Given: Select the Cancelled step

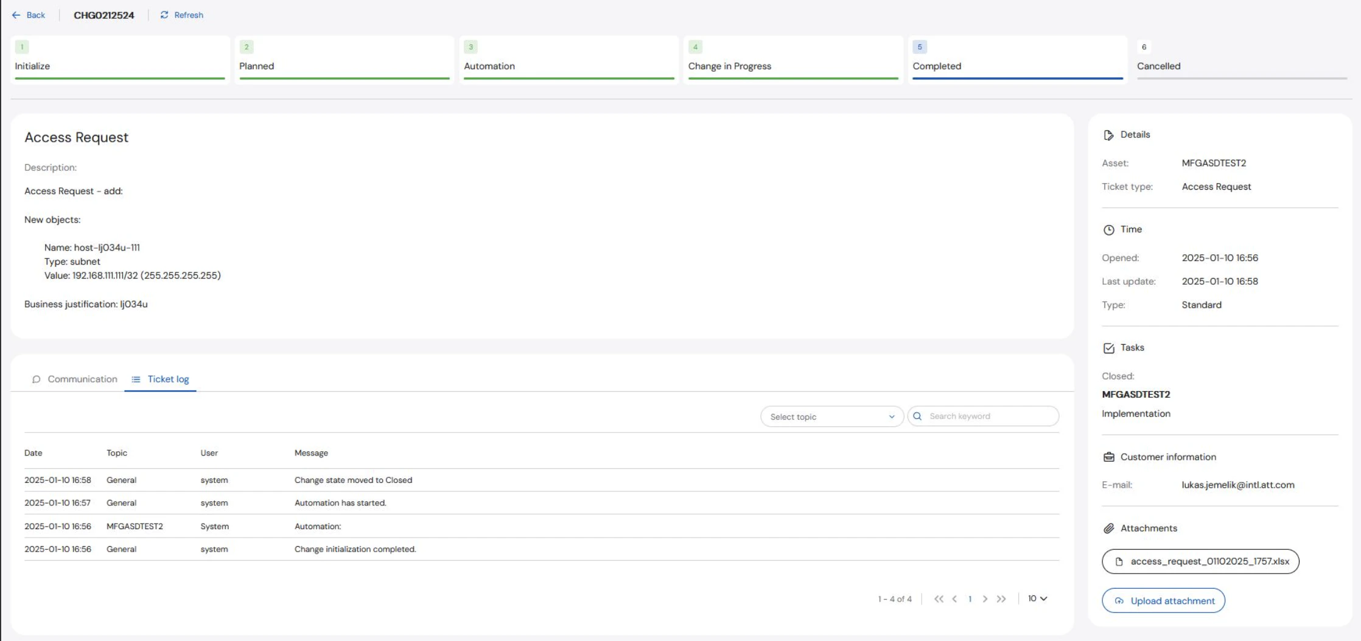Looking at the screenshot, I should click(x=1242, y=60).
